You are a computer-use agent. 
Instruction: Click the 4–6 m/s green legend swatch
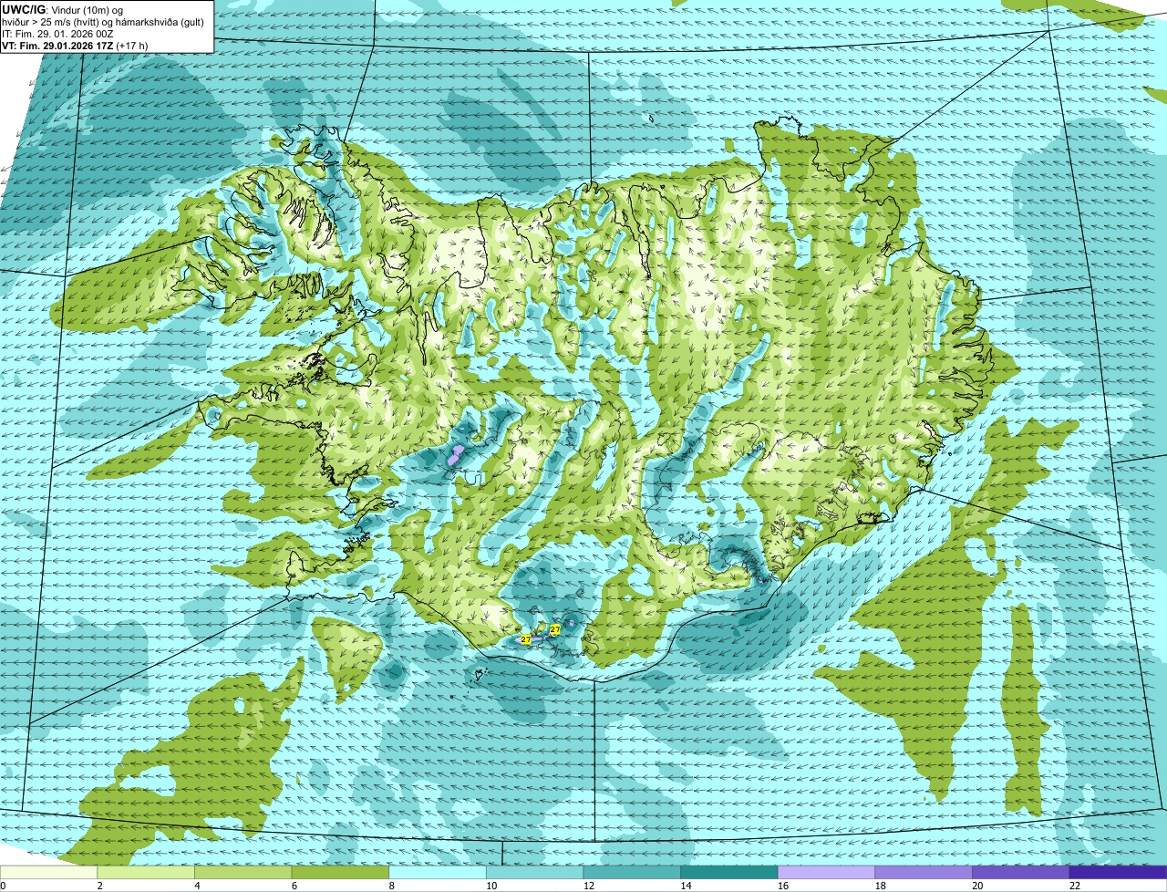(x=243, y=873)
